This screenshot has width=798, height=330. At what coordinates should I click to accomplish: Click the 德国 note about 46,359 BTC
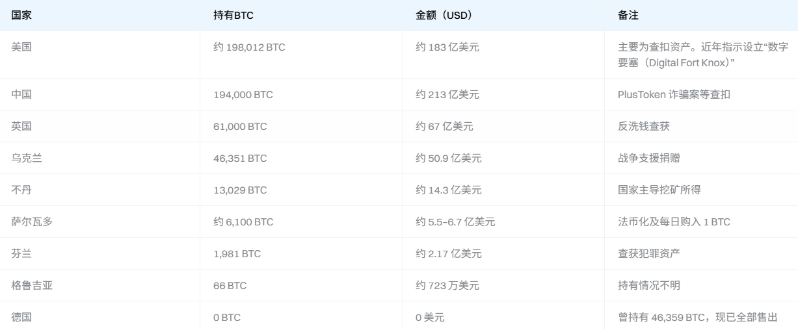click(x=698, y=318)
